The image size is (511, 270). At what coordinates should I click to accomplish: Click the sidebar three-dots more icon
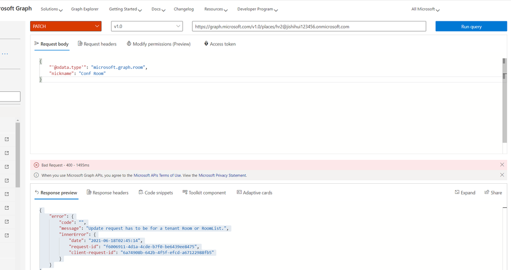point(5,54)
